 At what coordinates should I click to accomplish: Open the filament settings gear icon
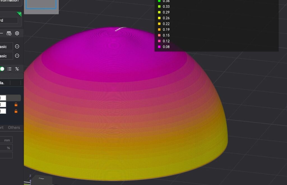pyautogui.click(x=17, y=33)
